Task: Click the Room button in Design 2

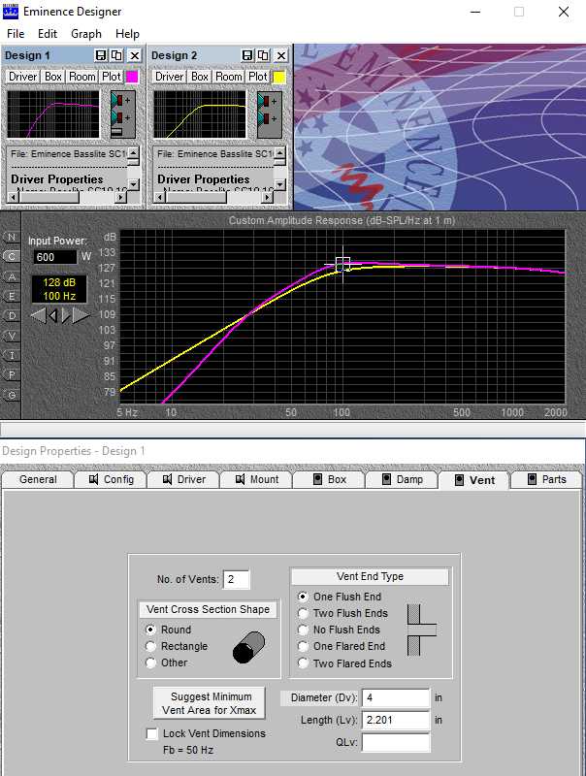Action: (x=229, y=77)
